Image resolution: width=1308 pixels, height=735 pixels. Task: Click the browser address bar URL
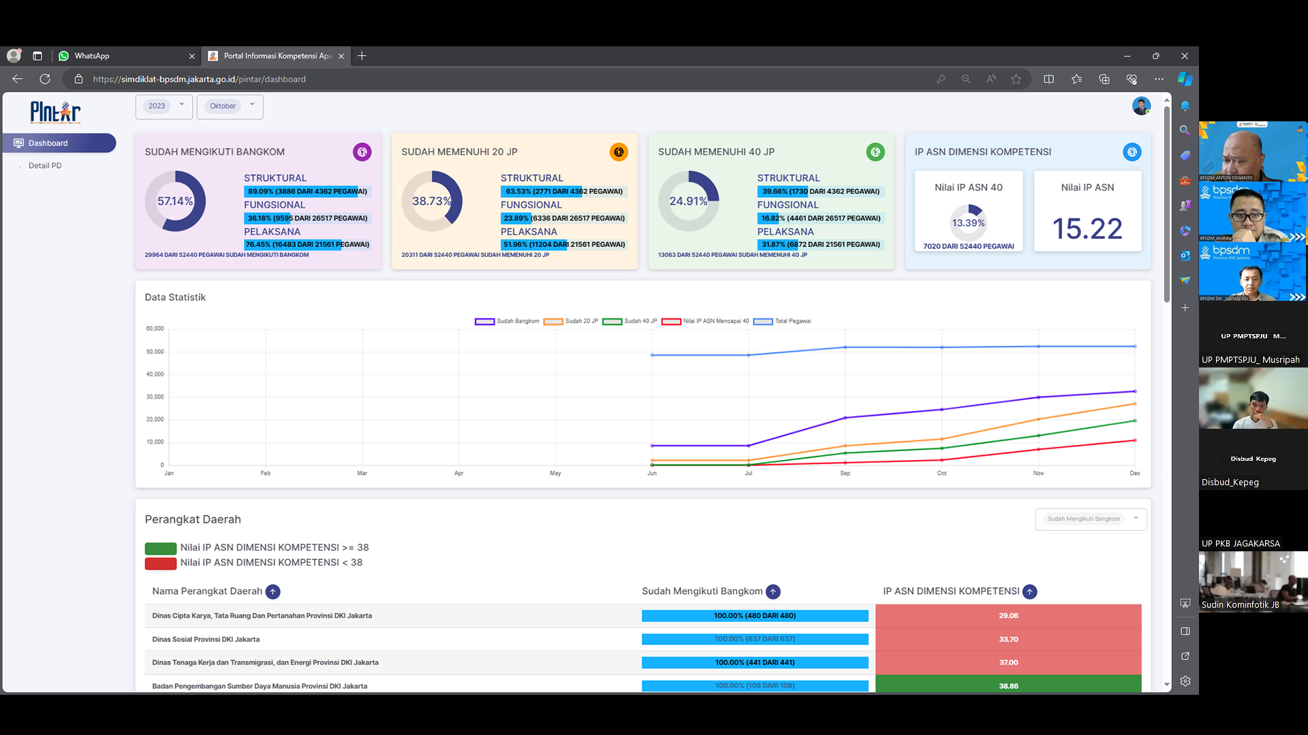click(x=200, y=79)
